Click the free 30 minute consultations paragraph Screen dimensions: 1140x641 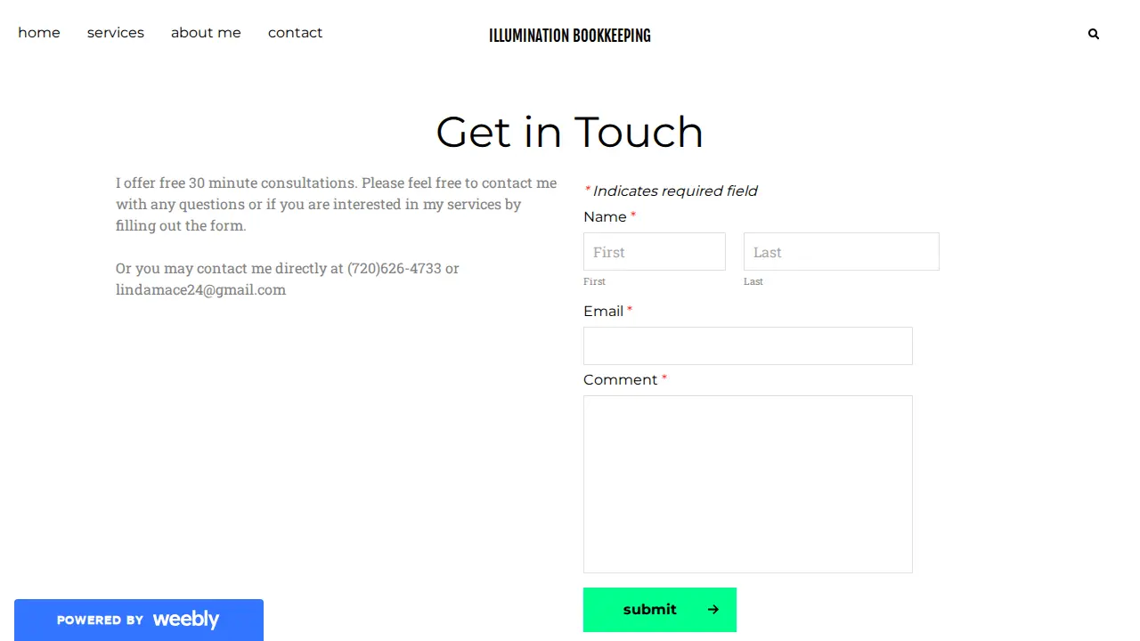pyautogui.click(x=337, y=204)
